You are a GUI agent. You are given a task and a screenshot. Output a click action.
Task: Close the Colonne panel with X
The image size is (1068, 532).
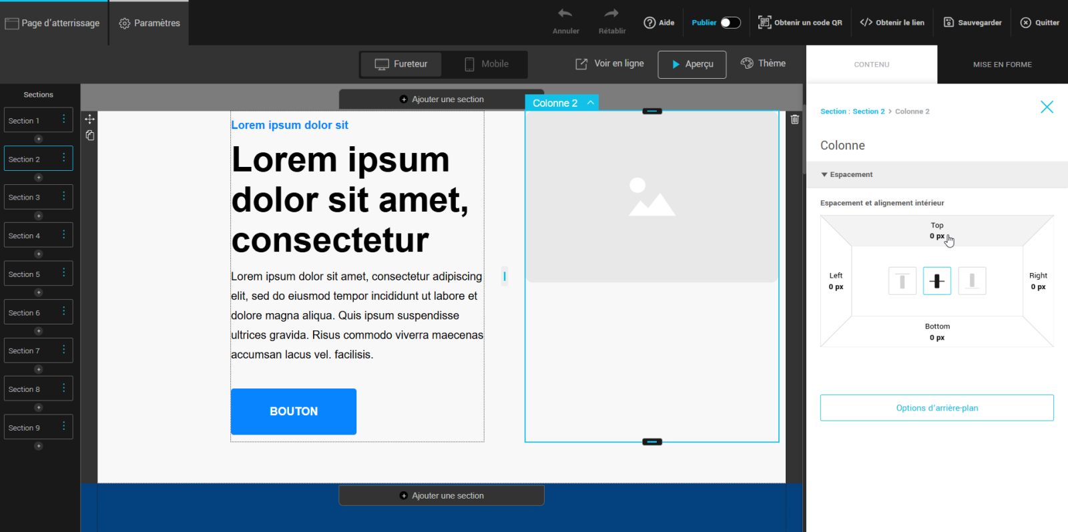tap(1047, 107)
